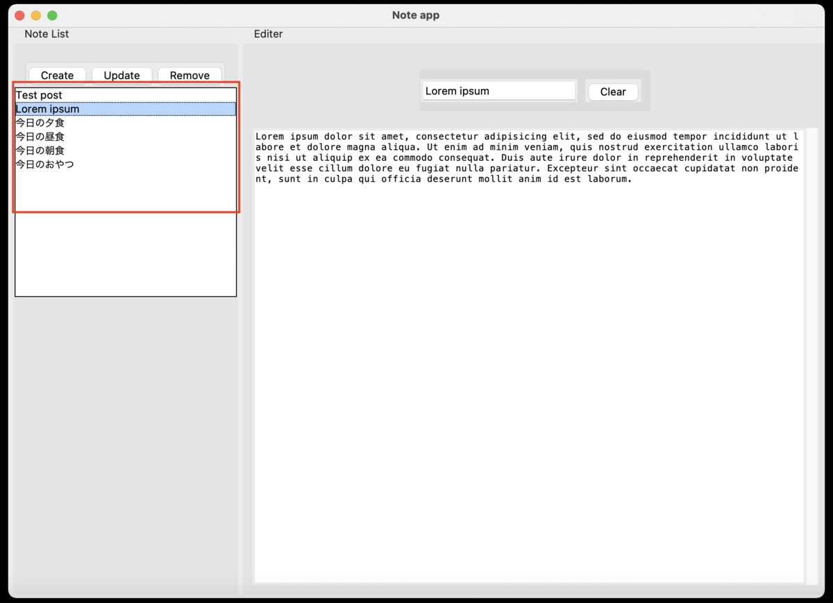Select the 'Test post' note

(126, 95)
